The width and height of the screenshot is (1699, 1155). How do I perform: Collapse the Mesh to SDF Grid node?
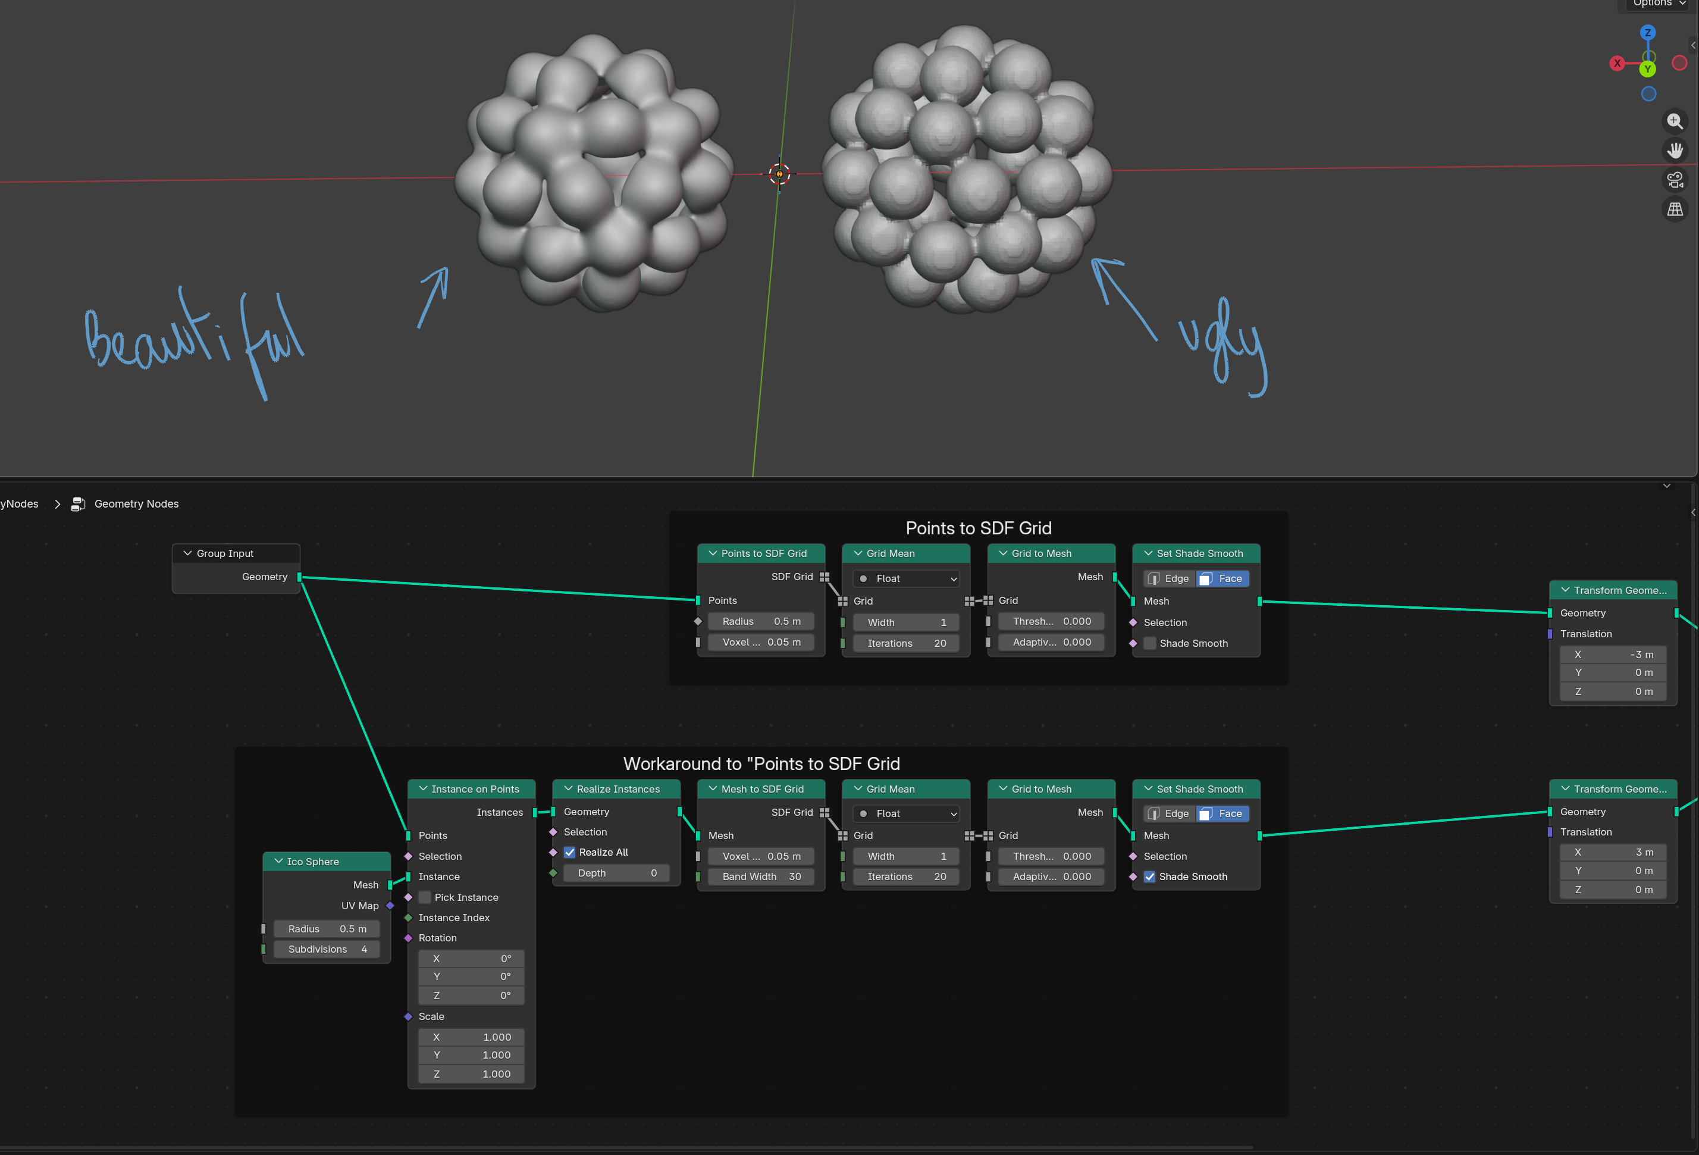(713, 789)
